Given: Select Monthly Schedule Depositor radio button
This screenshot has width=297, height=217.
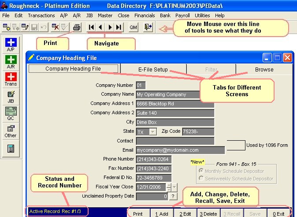Looking at the screenshot, I should click(201, 171).
